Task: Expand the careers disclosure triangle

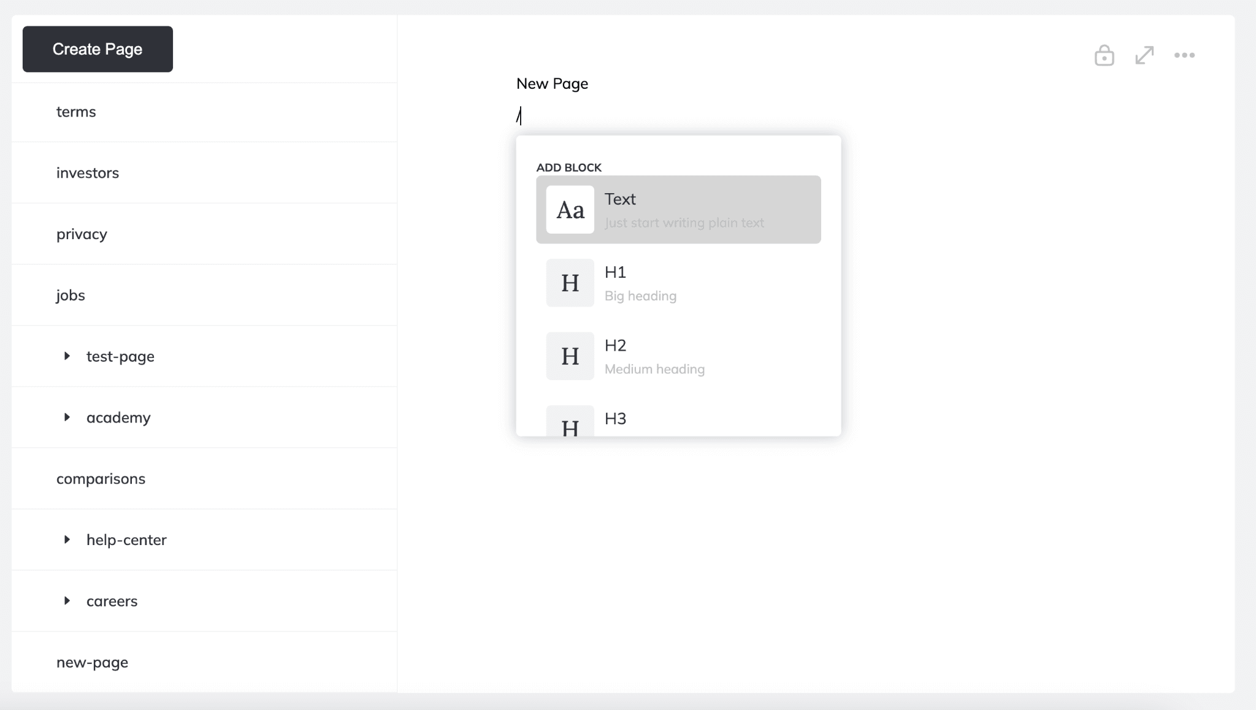Action: [67, 601]
